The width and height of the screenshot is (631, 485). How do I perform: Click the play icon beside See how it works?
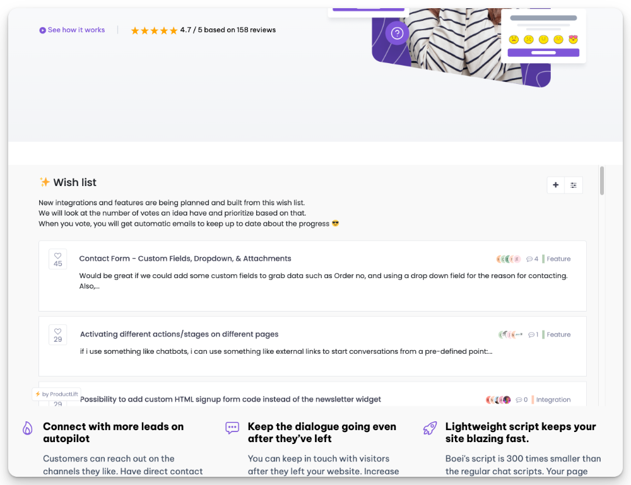42,30
